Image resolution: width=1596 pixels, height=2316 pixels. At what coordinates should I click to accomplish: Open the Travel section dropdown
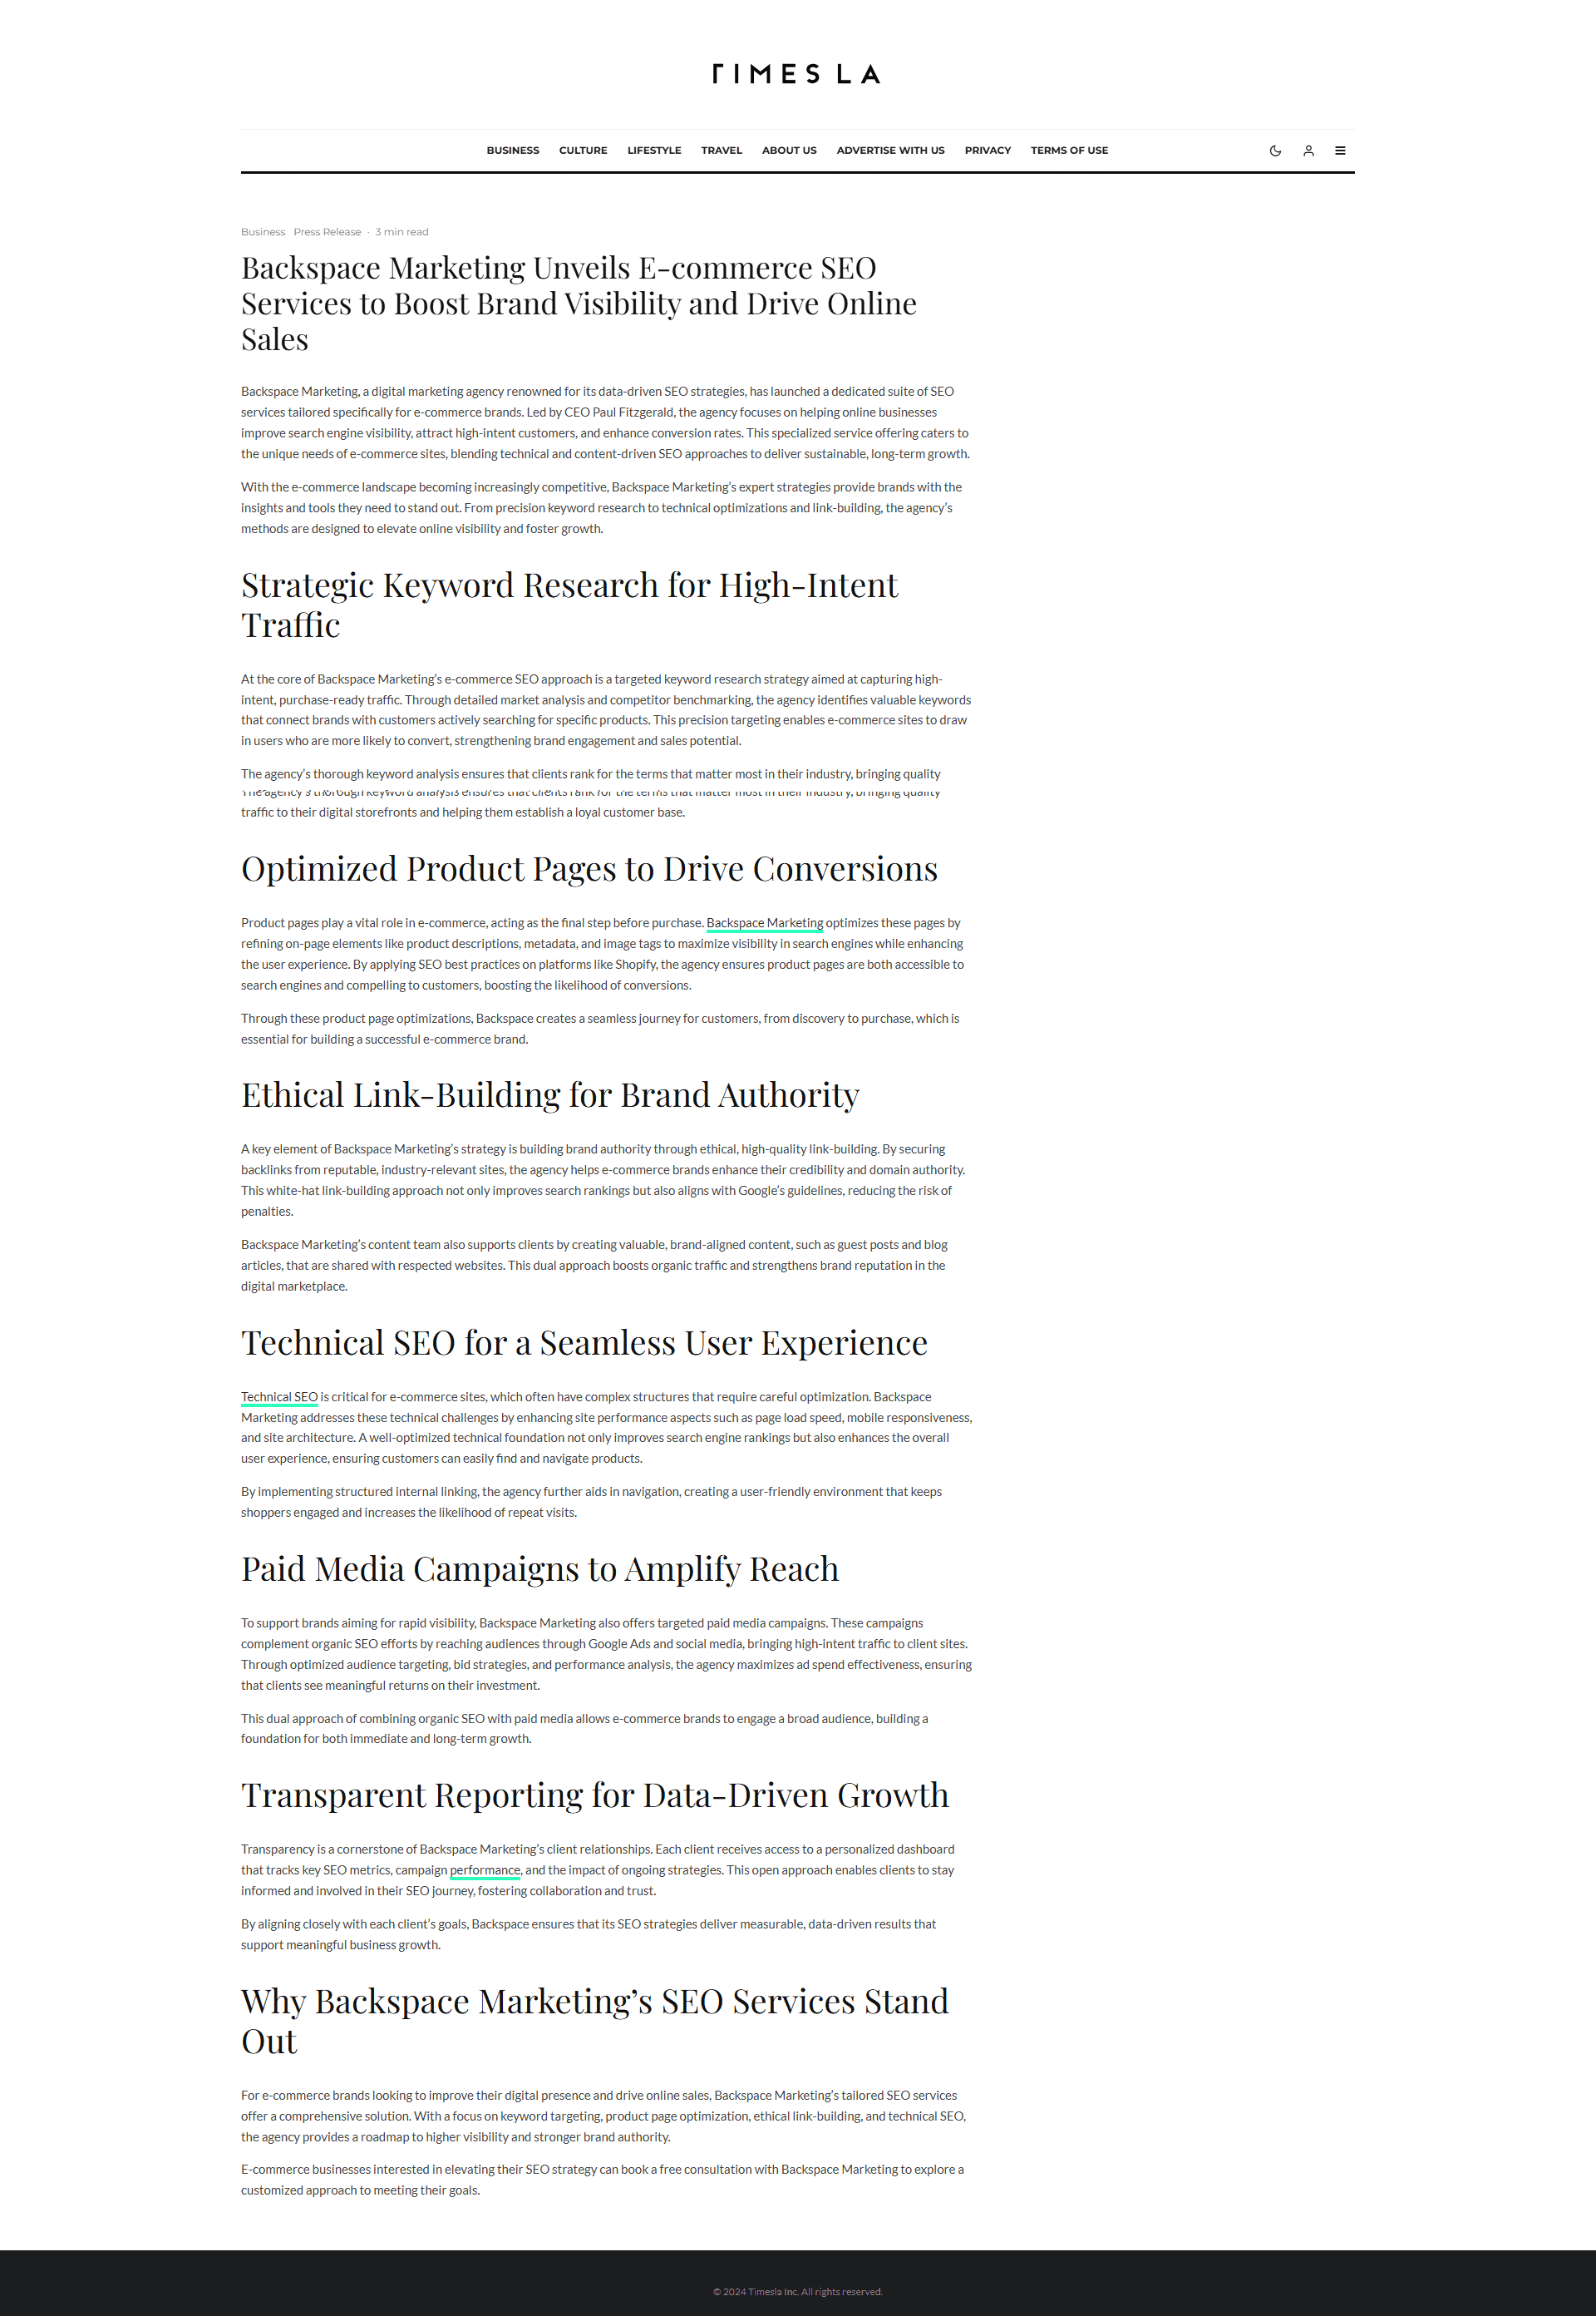(720, 150)
